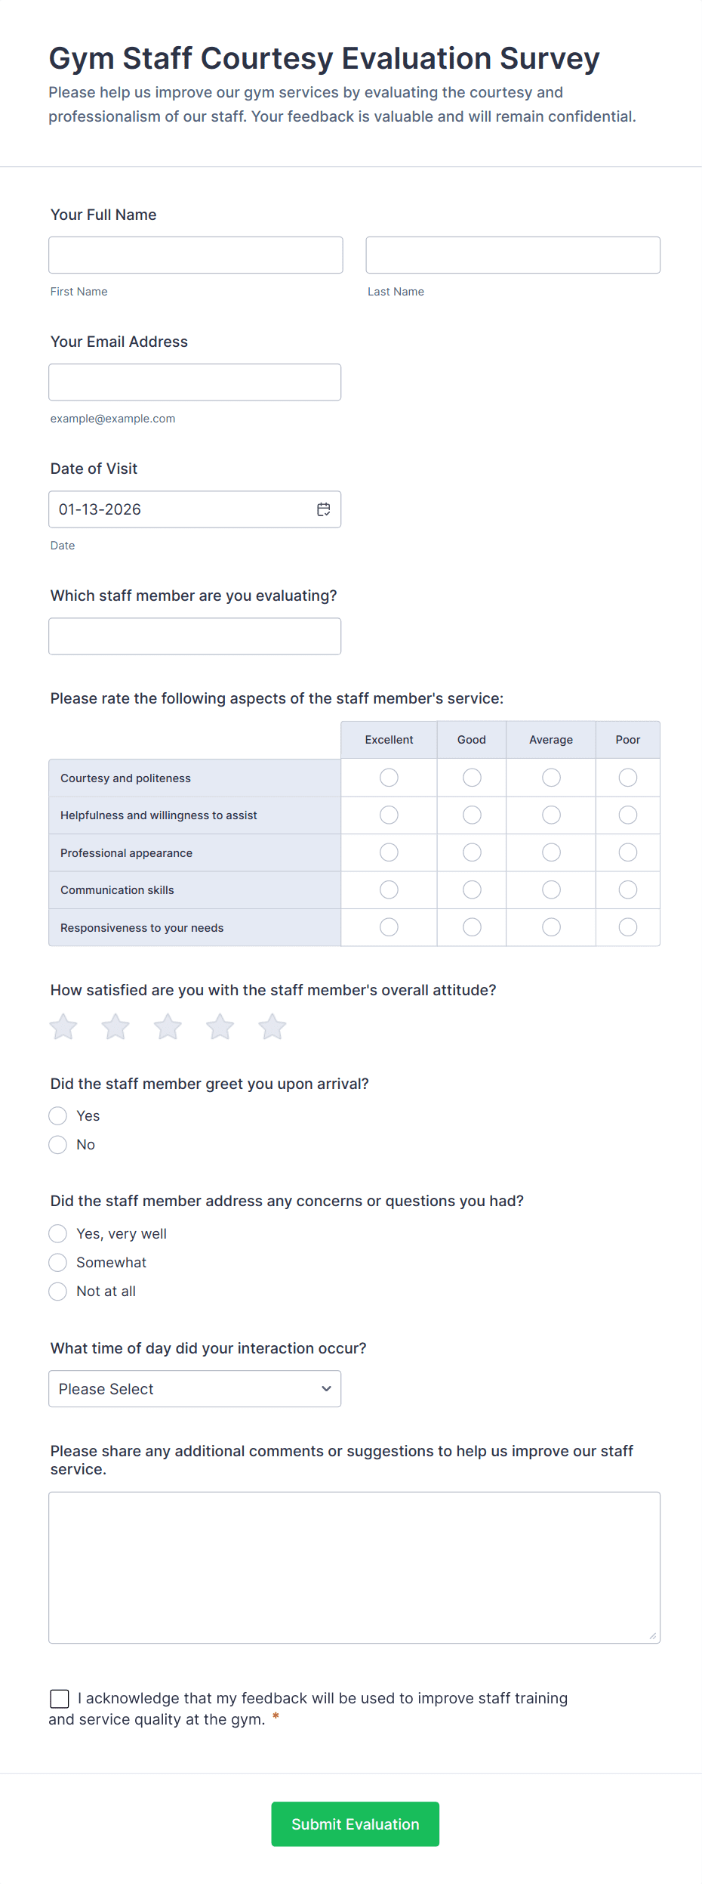
Task: Click the First Name input field
Action: (195, 255)
